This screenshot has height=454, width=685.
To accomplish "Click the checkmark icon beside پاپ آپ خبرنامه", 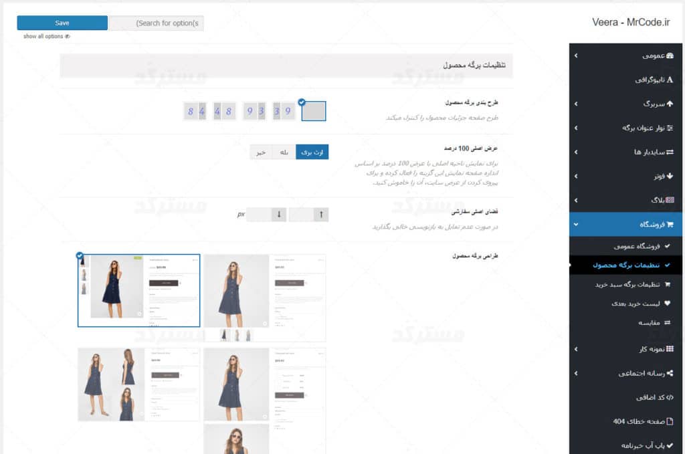I will click(670, 445).
